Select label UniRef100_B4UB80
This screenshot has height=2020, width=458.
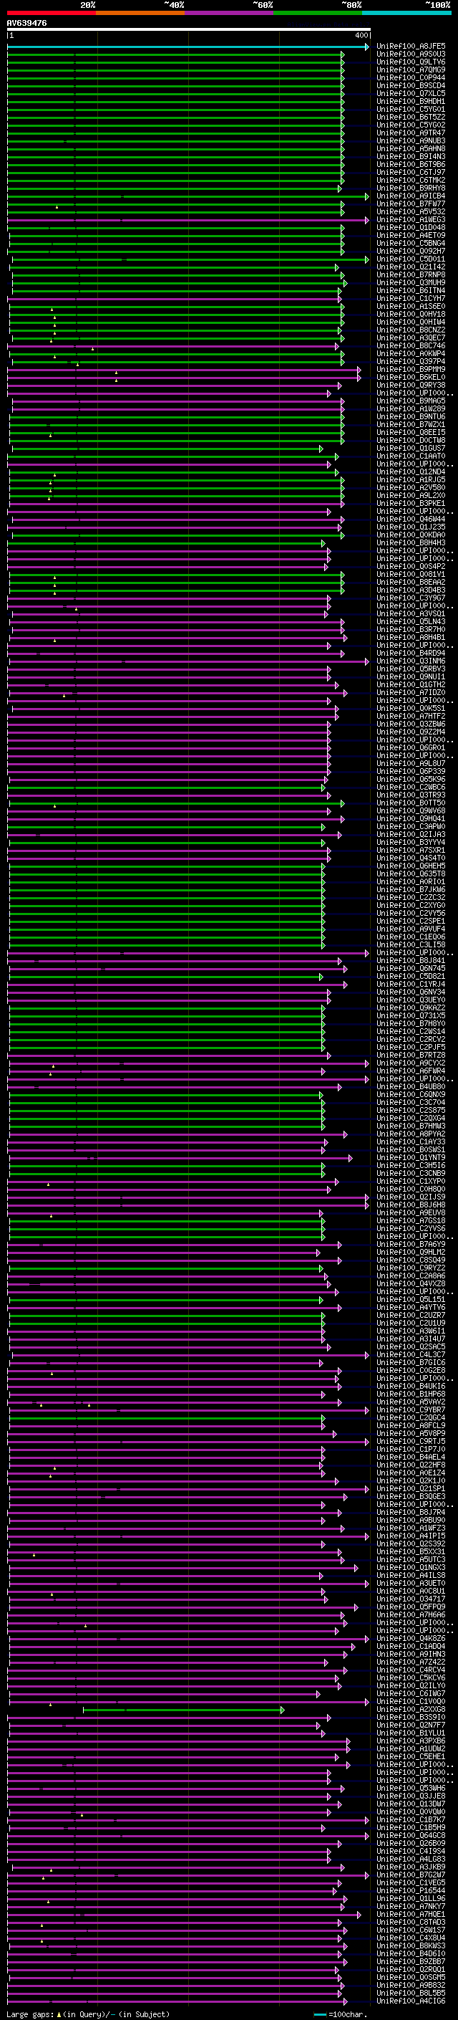[x=411, y=1087]
